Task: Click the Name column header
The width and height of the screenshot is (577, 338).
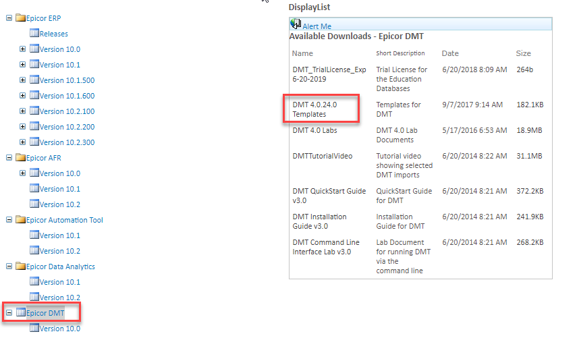Action: pos(302,53)
